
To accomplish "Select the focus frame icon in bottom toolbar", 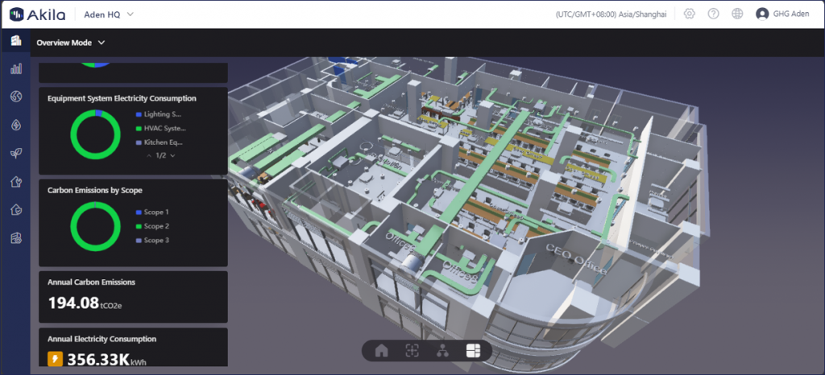I will [412, 350].
